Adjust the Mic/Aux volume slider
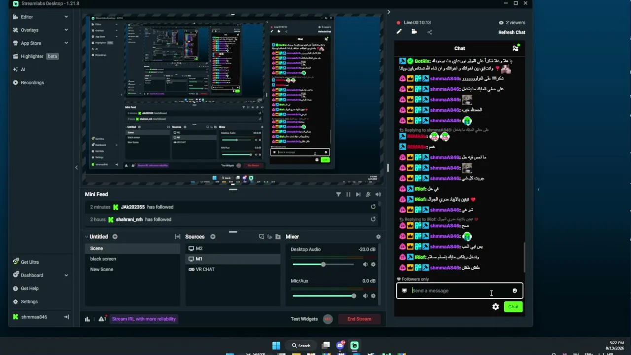 [x=323, y=296]
